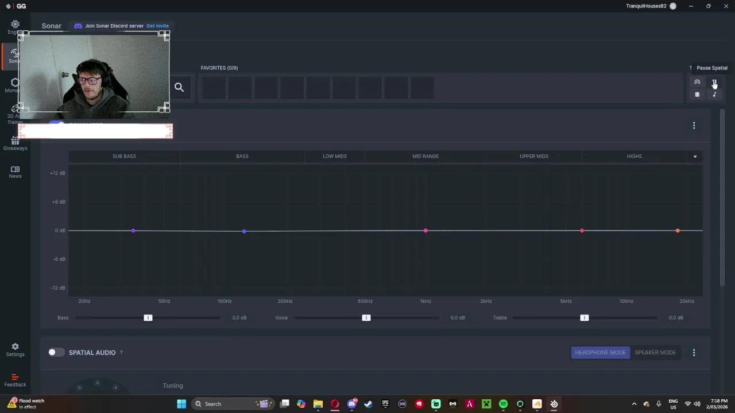Open the News sidebar section

(15, 172)
